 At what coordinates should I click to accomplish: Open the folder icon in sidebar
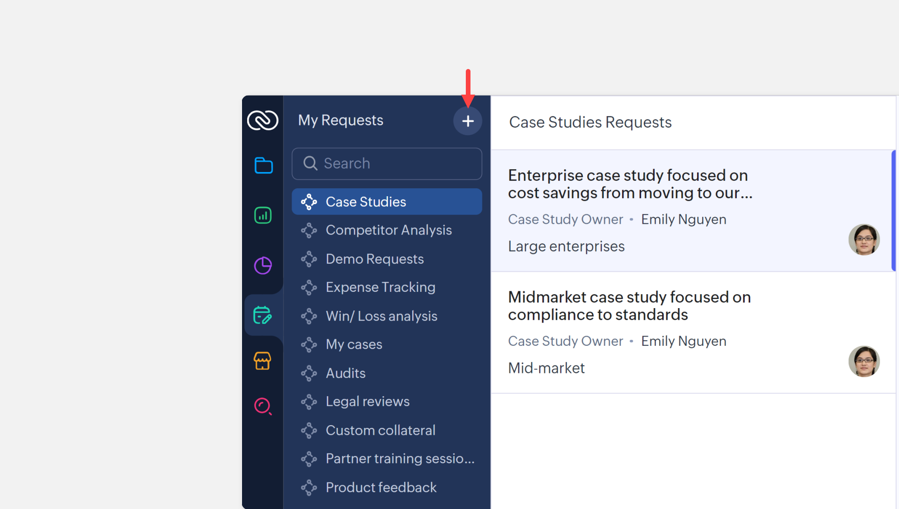pos(263,165)
